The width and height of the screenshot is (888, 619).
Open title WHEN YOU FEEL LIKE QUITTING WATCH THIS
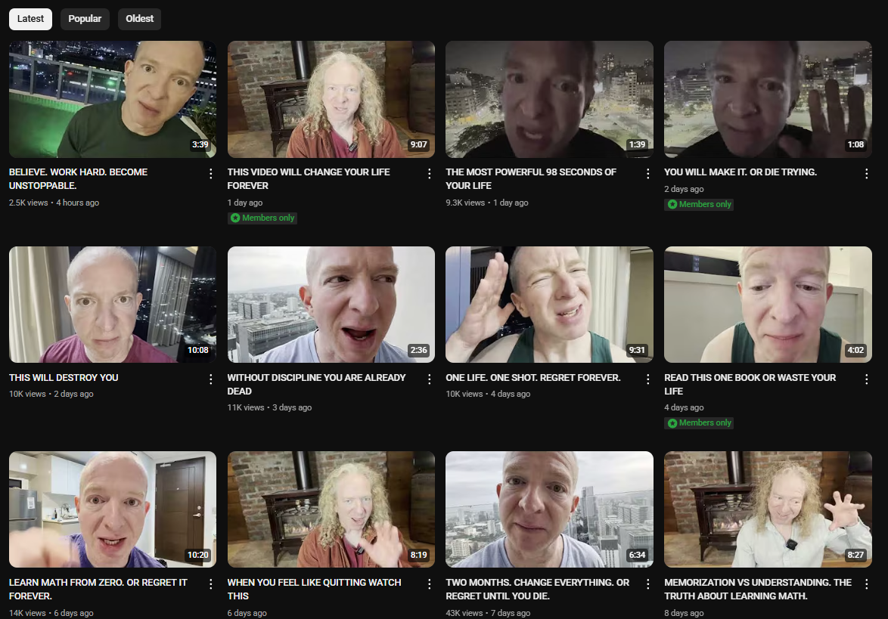tap(315, 589)
